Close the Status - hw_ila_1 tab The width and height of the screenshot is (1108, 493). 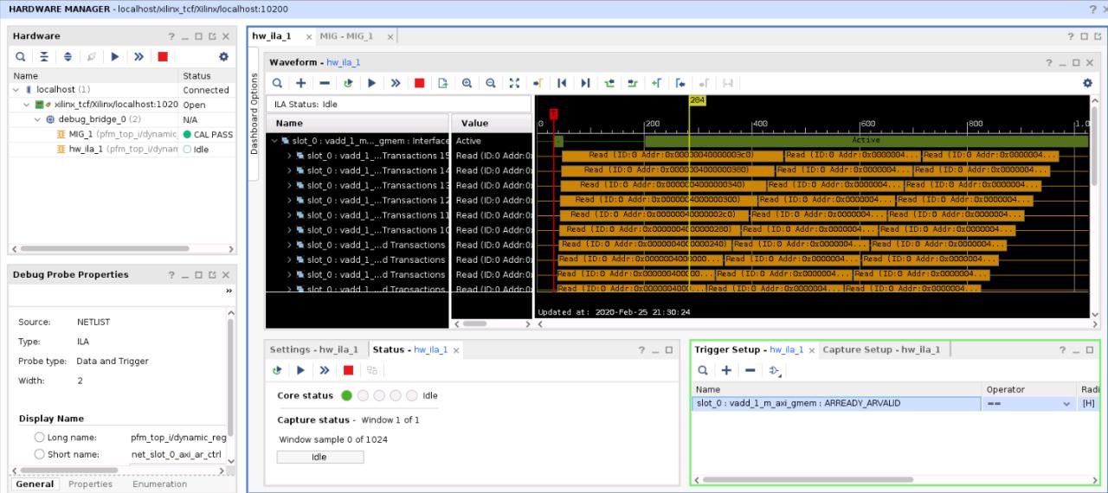pos(456,350)
